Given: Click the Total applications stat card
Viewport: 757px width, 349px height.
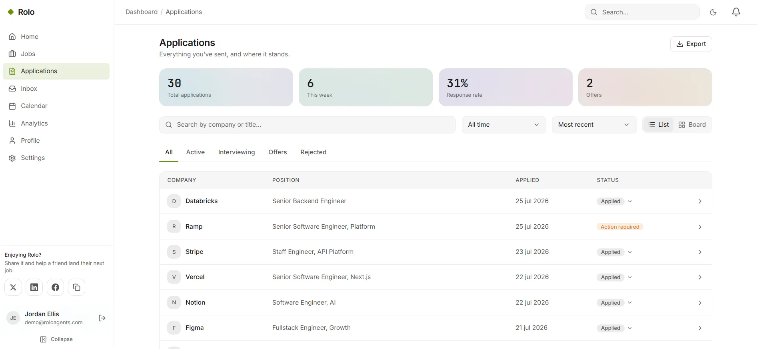Looking at the screenshot, I should (226, 88).
